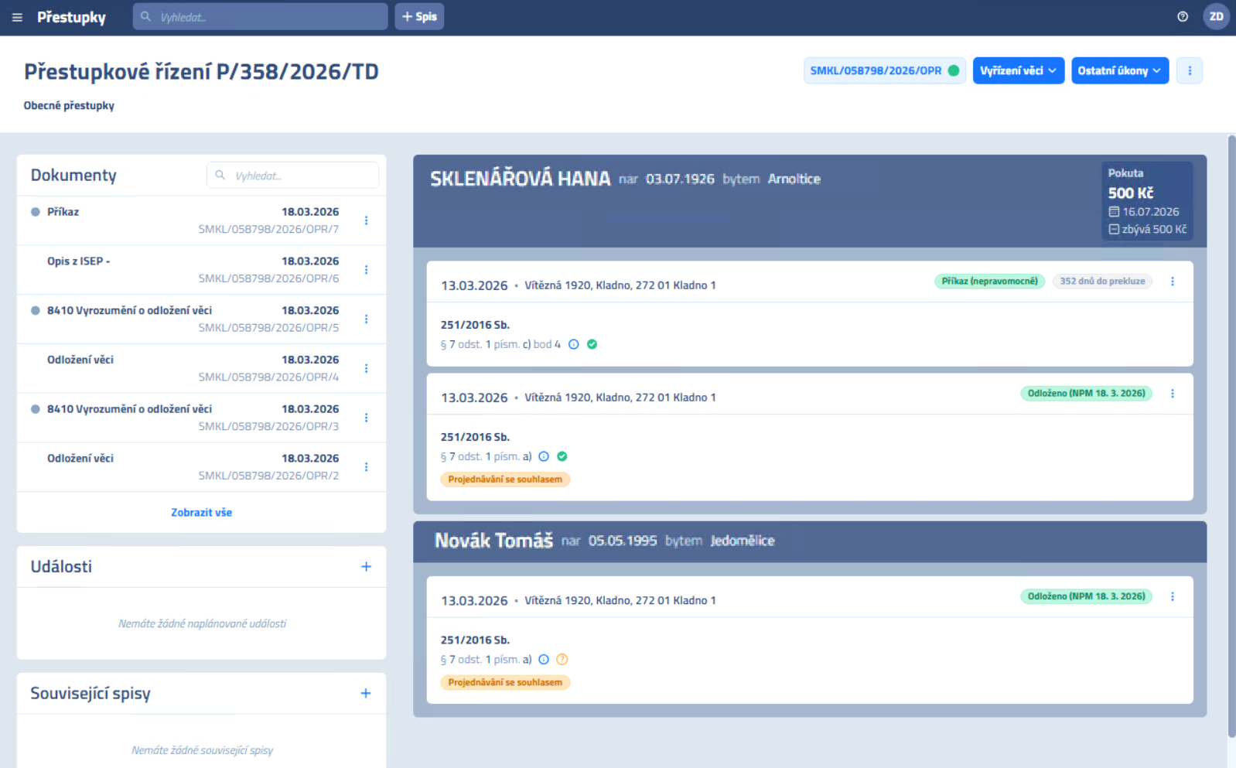Expand the Vyřízení věci dropdown

(1019, 70)
